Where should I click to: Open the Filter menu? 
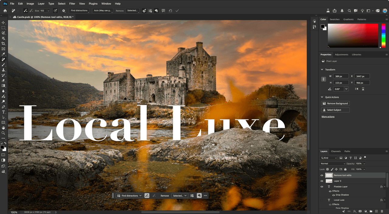tap(72, 4)
